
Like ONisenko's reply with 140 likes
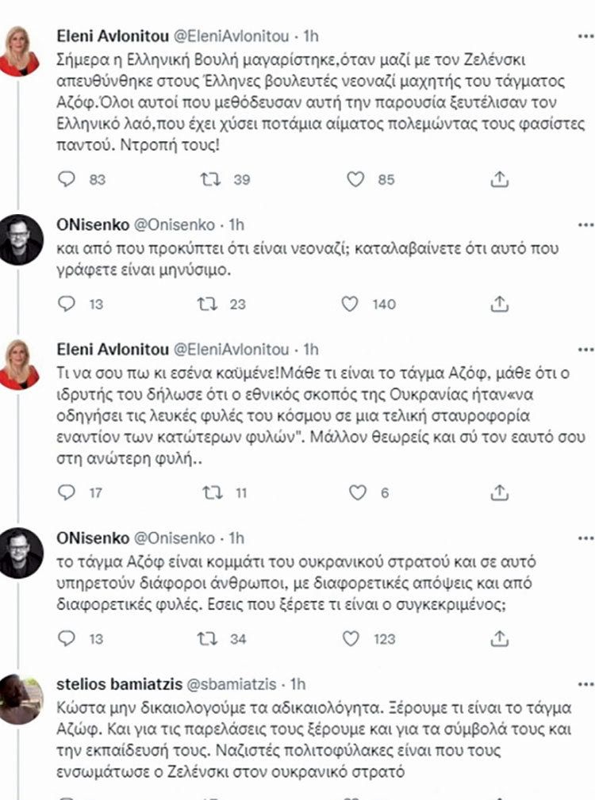point(349,300)
